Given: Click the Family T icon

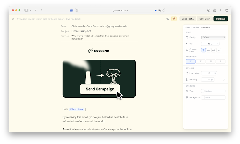Looking at the screenshot, I should pos(187,37).
